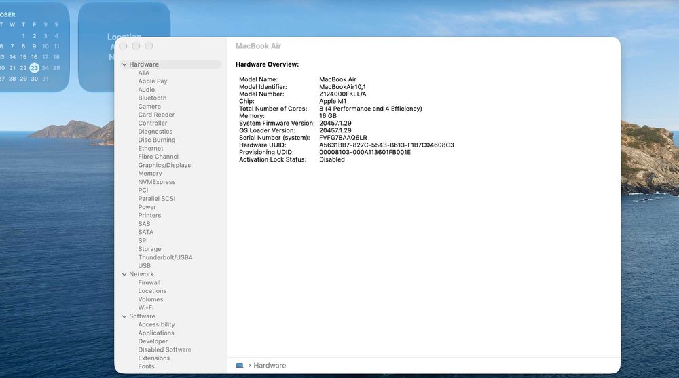
Task: Select Camera in the sidebar
Action: (149, 107)
